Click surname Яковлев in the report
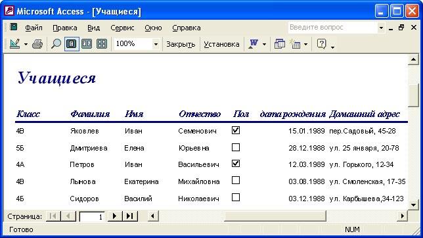The width and height of the screenshot is (423, 238). pos(85,131)
